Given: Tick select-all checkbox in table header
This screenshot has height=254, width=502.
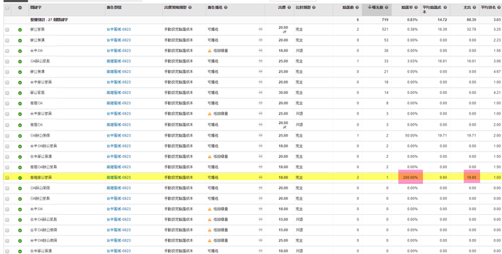Looking at the screenshot, I should (8, 8).
